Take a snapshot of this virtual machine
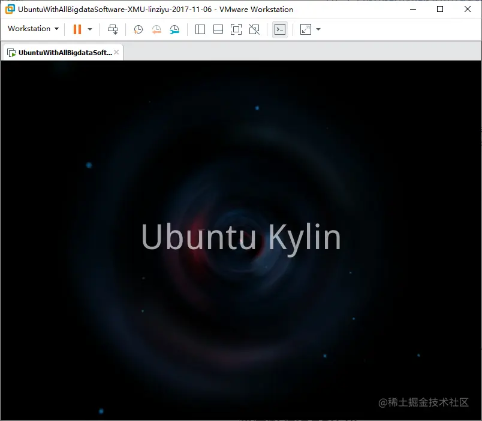Viewport: 482px width, 421px height. 138,29
